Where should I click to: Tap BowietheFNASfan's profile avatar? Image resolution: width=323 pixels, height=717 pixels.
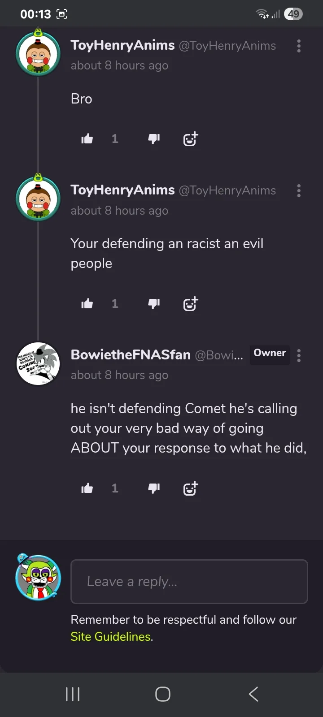[x=38, y=363]
